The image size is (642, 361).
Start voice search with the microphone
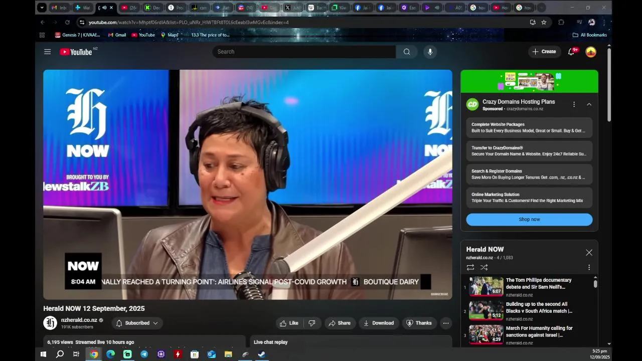(x=430, y=52)
